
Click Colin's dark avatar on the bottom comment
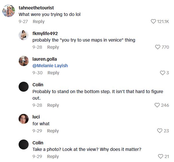(23, 144)
